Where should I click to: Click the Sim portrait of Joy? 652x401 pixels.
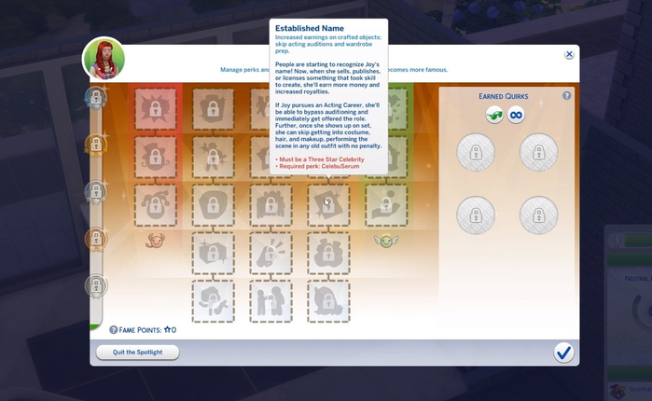(x=104, y=58)
